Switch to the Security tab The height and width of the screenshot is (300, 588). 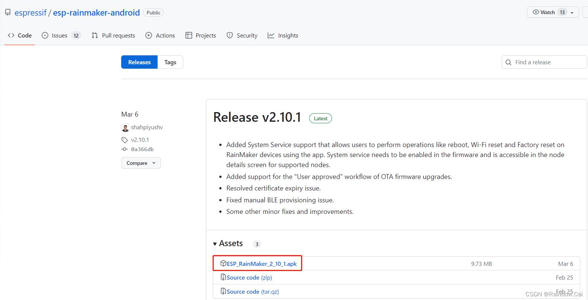242,35
